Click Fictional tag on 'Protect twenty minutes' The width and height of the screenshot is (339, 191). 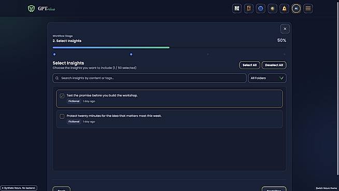pyautogui.click(x=74, y=121)
